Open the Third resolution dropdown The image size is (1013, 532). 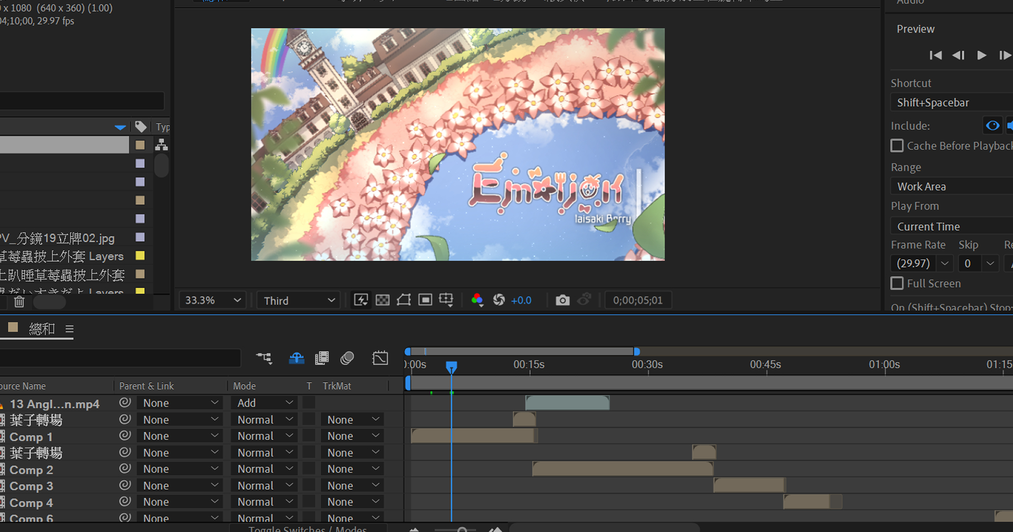[x=299, y=300]
